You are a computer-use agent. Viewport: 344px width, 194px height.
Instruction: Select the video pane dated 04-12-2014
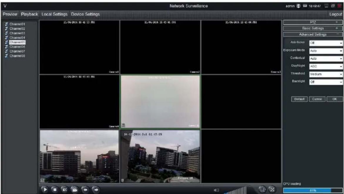click(x=160, y=156)
